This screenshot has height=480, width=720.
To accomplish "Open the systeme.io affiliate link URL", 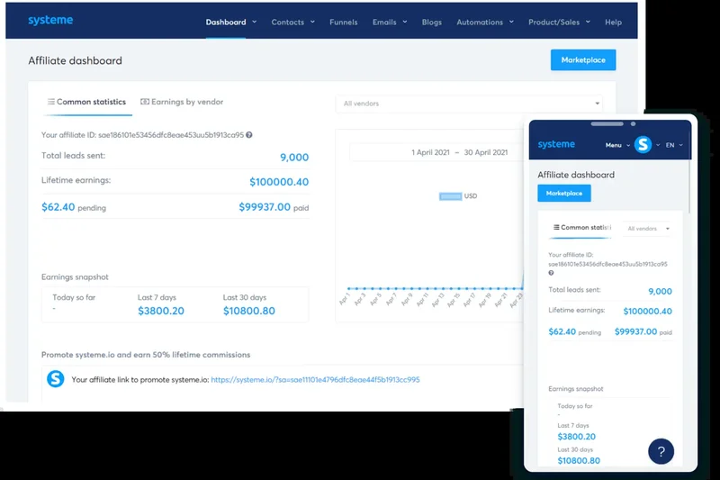I will (x=315, y=380).
